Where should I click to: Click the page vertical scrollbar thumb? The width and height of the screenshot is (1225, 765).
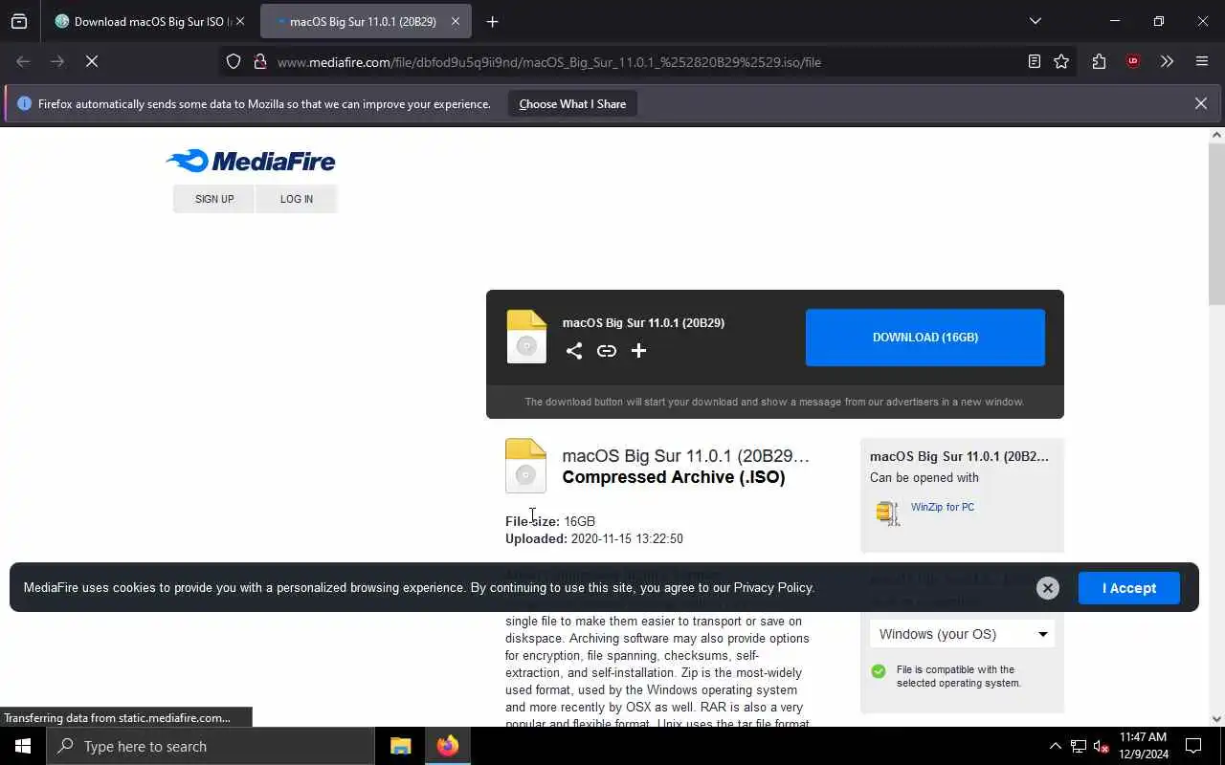(1216, 225)
